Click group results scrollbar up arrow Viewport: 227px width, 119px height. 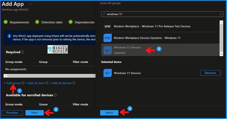(x=221, y=22)
